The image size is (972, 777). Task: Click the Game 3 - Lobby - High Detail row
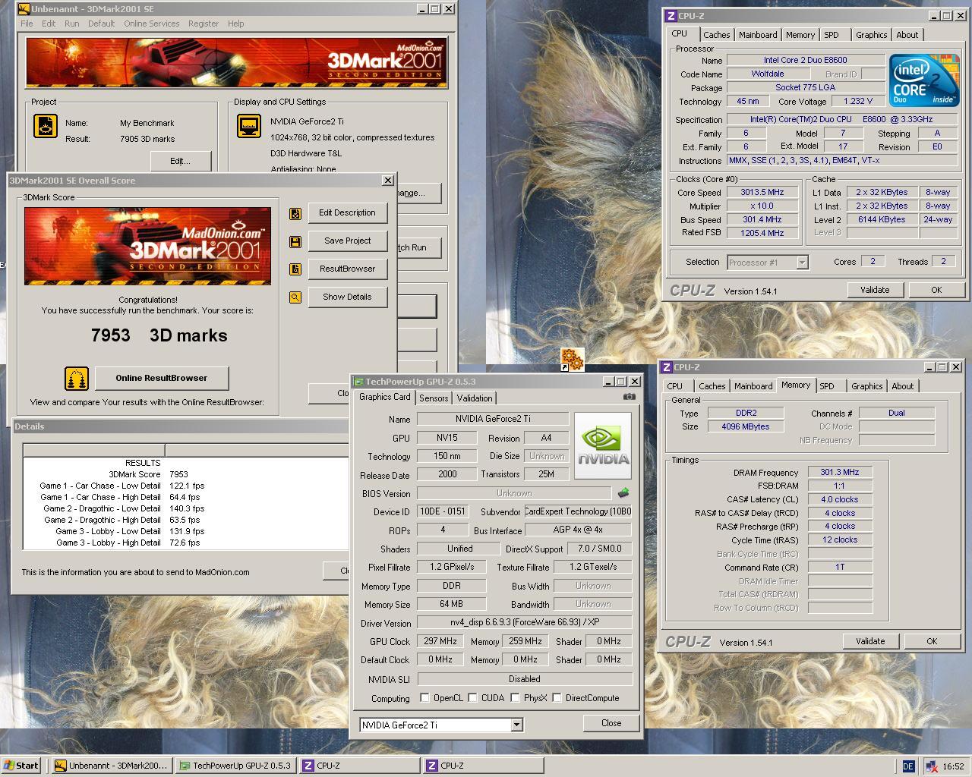click(x=186, y=543)
